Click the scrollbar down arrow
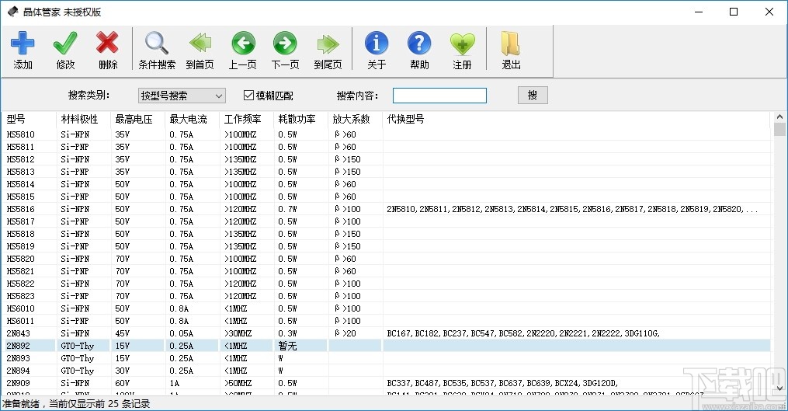Image resolution: width=788 pixels, height=411 pixels. pyautogui.click(x=779, y=388)
